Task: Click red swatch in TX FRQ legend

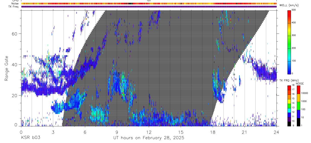Action: pos(289,88)
